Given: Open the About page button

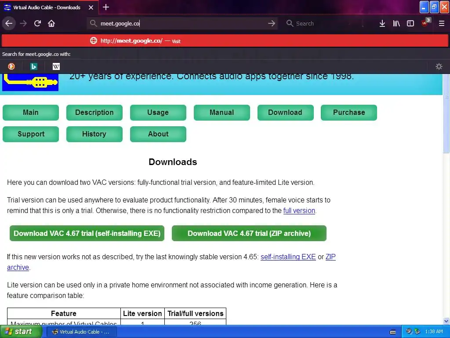Looking at the screenshot, I should [x=158, y=134].
